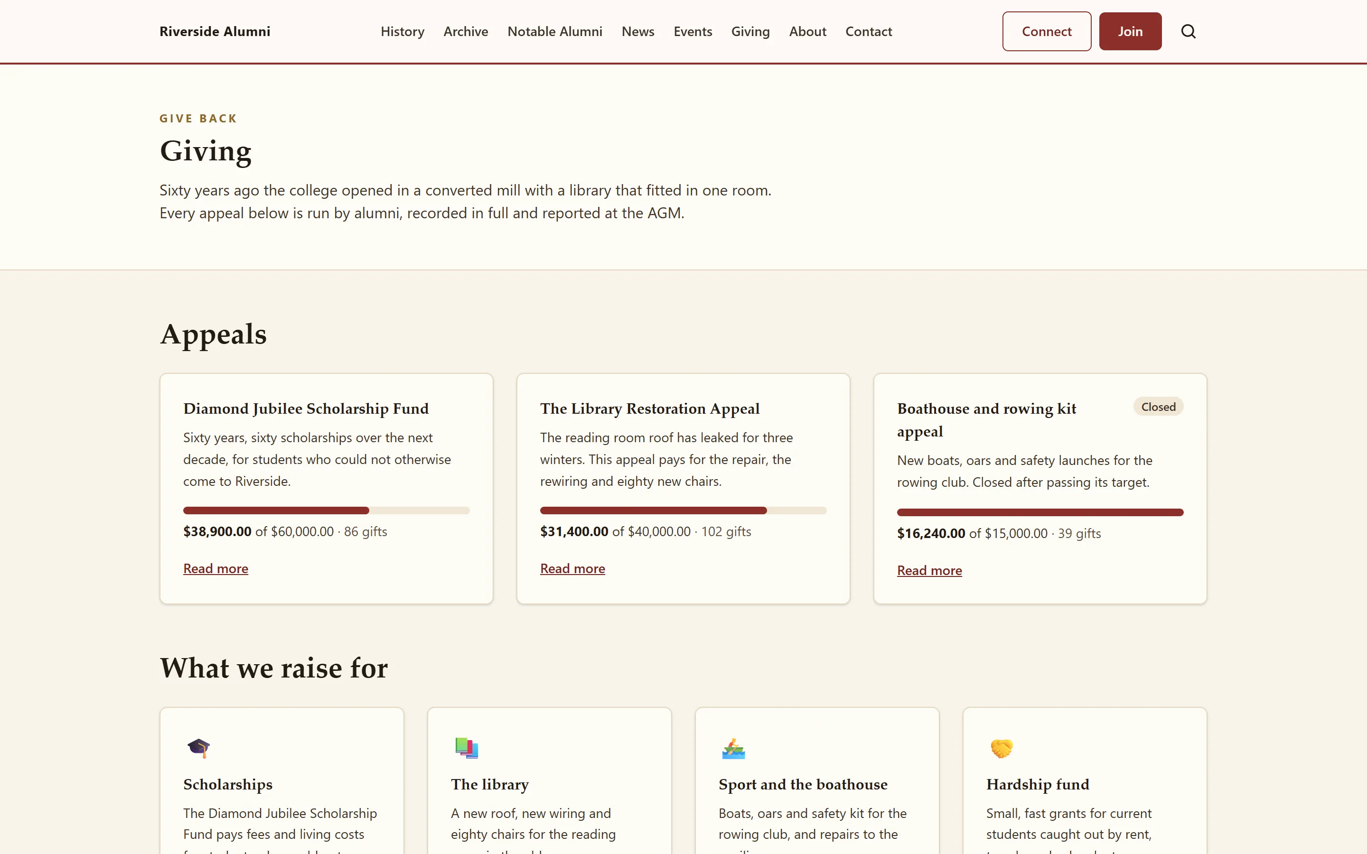Image resolution: width=1367 pixels, height=854 pixels.
Task: Open the About nav item
Action: coord(807,32)
